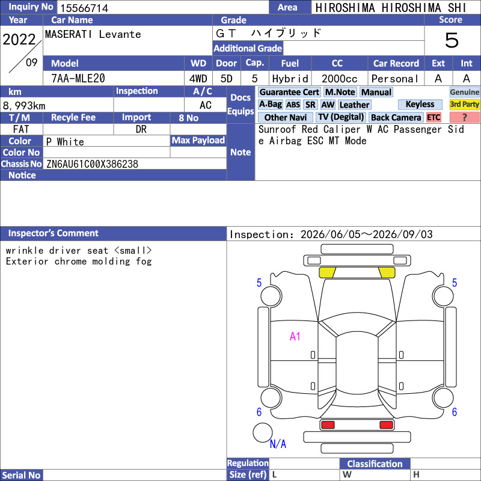Click the N/A spare tire label
This screenshot has height=481, width=481.
(278, 444)
